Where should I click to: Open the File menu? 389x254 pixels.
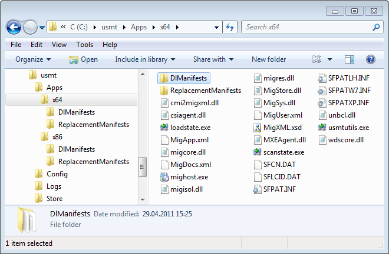click(x=16, y=45)
